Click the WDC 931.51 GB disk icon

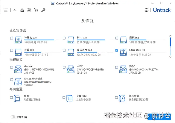[x=71, y=69]
